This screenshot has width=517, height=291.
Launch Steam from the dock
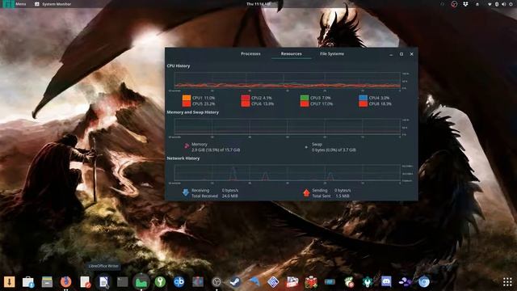tap(235, 282)
